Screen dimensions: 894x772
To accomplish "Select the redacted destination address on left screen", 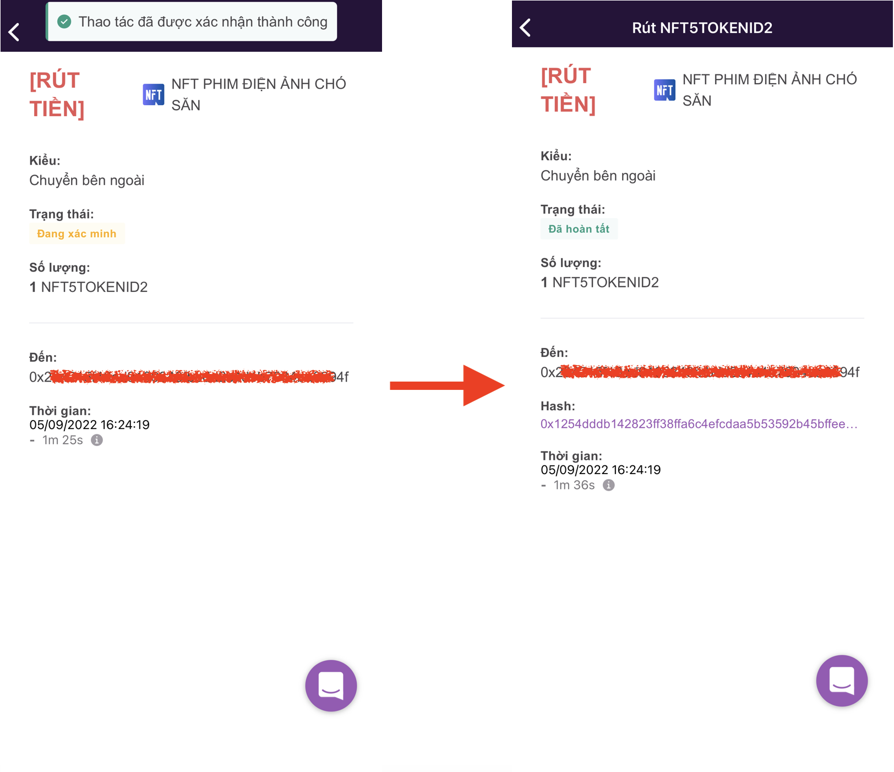I will tap(189, 377).
